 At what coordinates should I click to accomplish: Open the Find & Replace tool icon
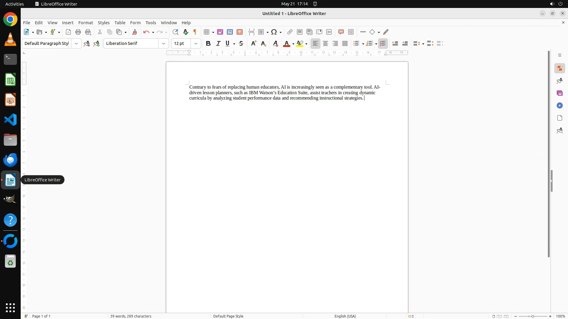pyautogui.click(x=175, y=32)
